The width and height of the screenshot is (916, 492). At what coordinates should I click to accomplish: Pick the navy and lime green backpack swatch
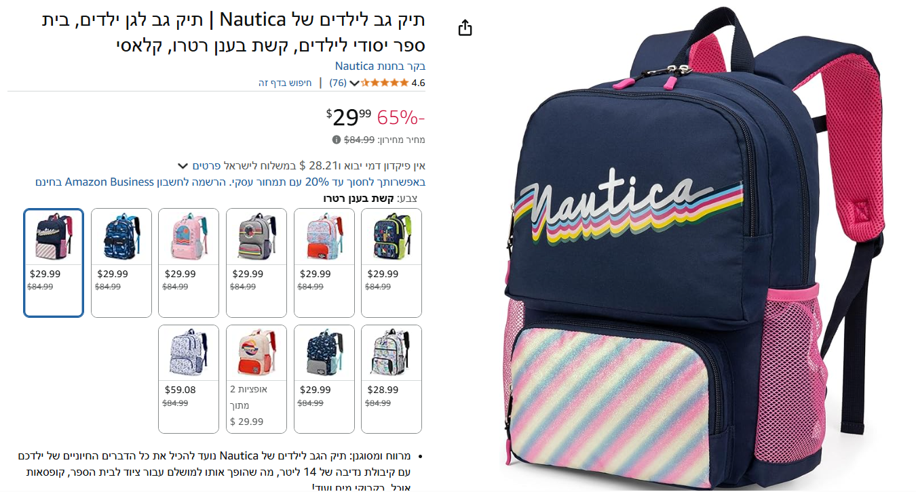[392, 262]
